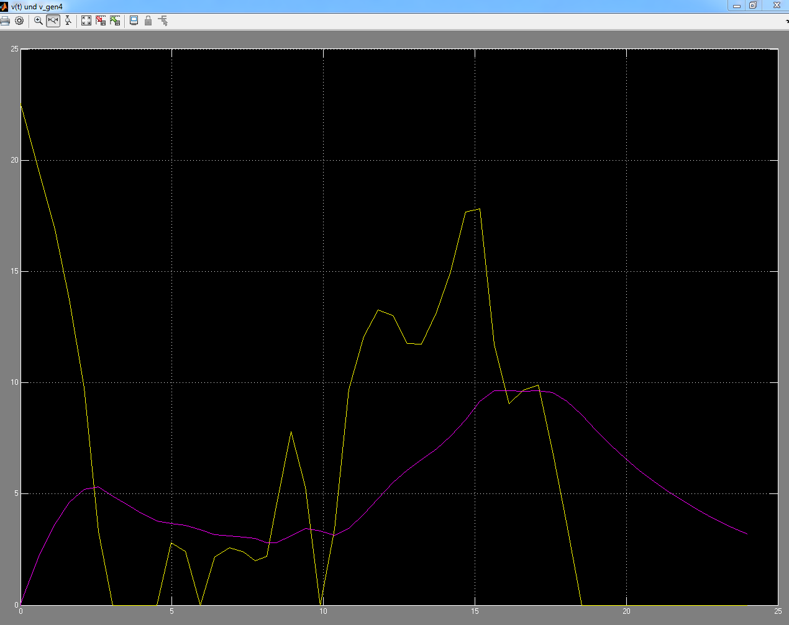Toggle the Zoom X-axis tool
The width and height of the screenshot is (789, 625).
coord(53,20)
